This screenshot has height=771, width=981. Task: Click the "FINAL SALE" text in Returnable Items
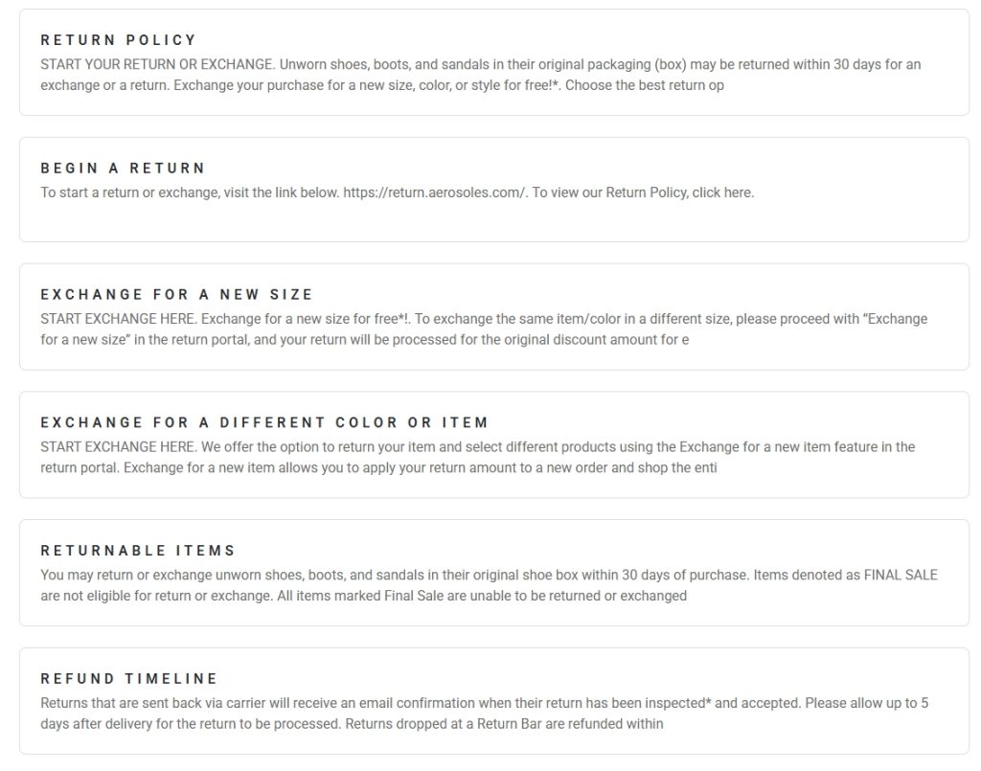pyautogui.click(x=901, y=576)
